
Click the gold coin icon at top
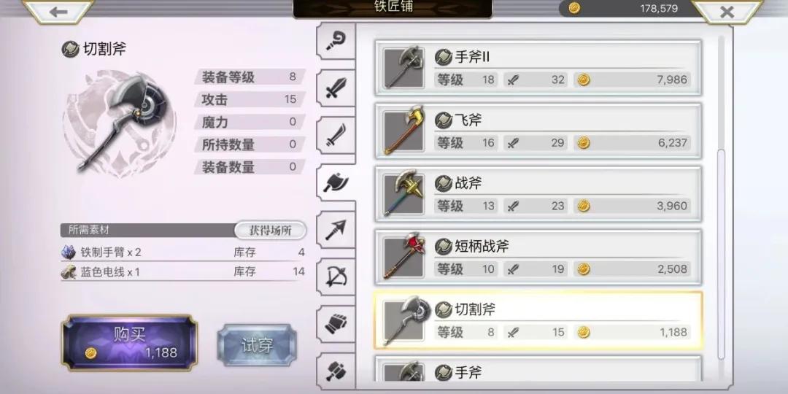coord(574,8)
